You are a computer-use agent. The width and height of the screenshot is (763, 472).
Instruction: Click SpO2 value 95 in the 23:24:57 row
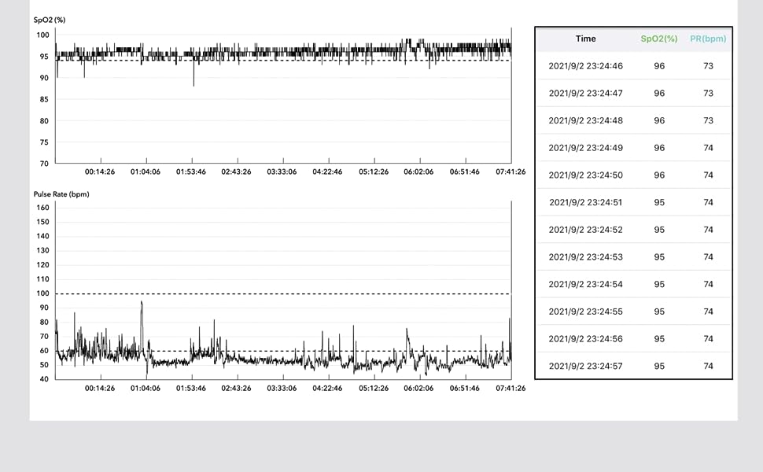tap(659, 366)
